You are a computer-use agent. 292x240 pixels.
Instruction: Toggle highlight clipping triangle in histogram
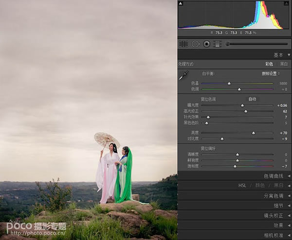[286, 3]
